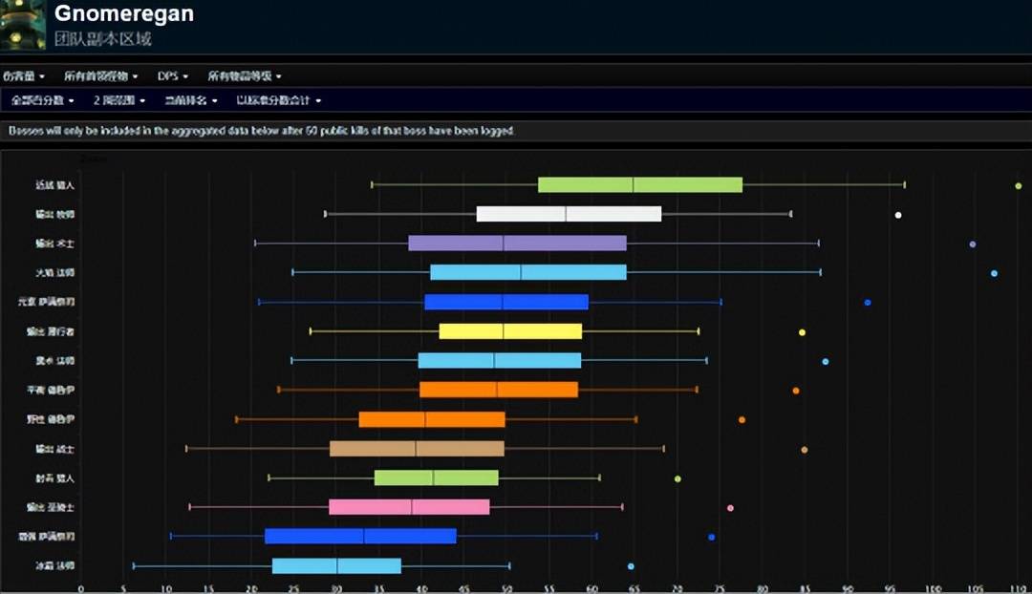Click the purple outlier dot

(973, 244)
